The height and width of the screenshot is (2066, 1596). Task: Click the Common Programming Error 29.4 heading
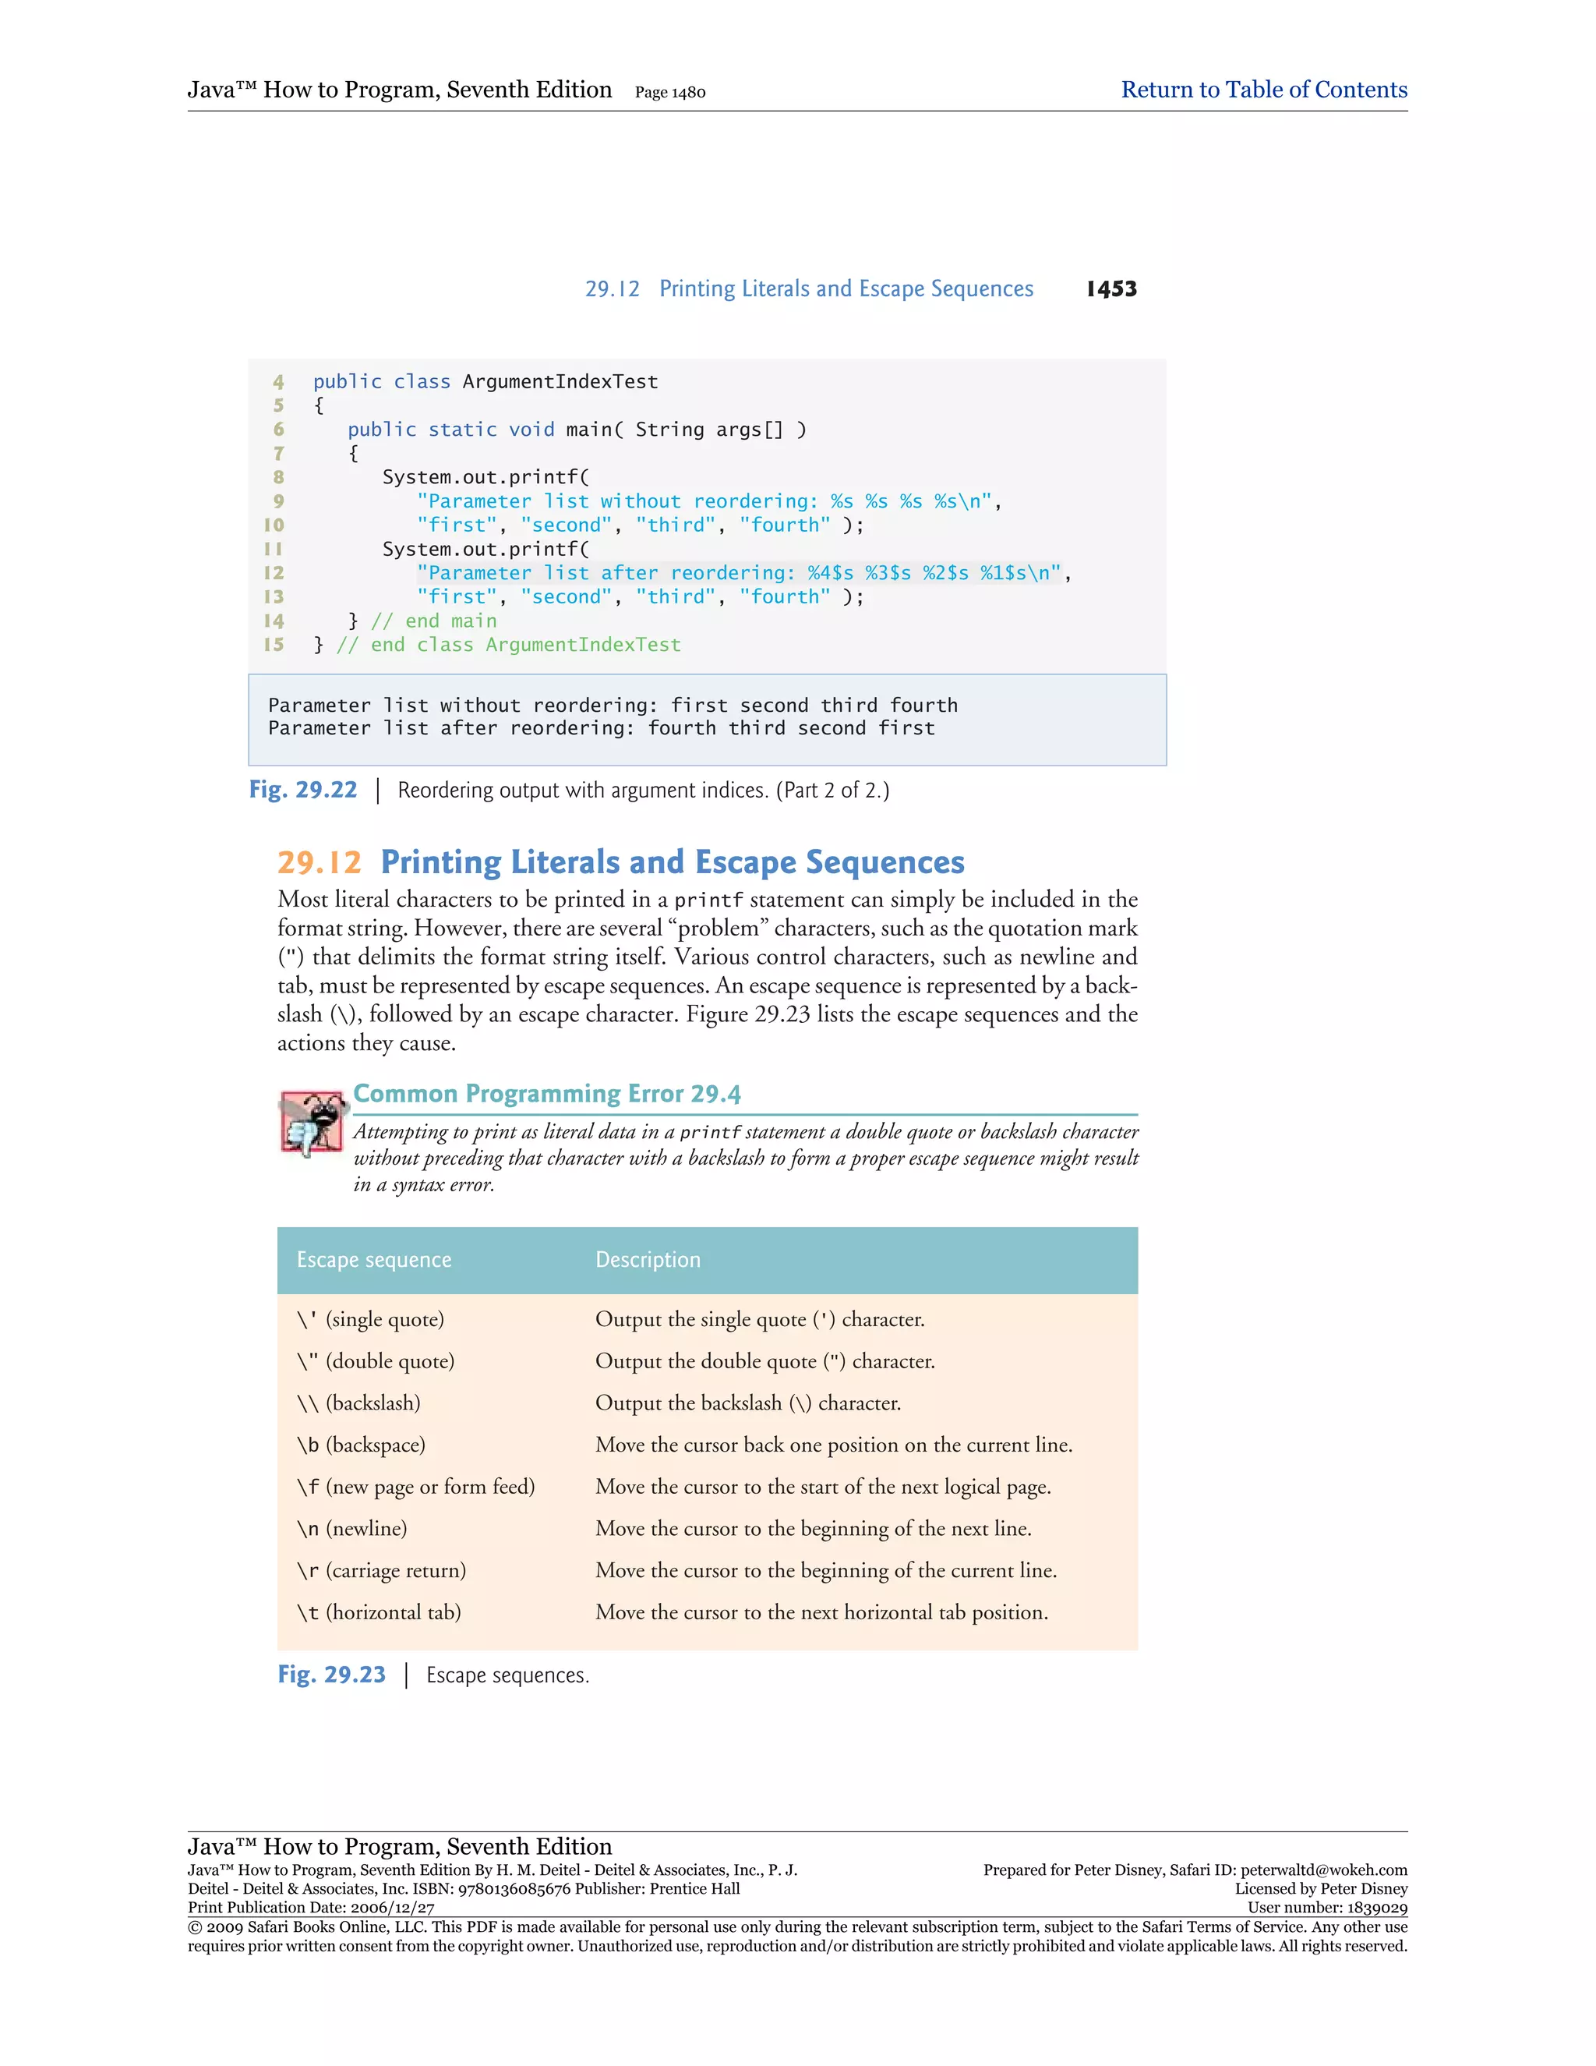[x=546, y=1094]
